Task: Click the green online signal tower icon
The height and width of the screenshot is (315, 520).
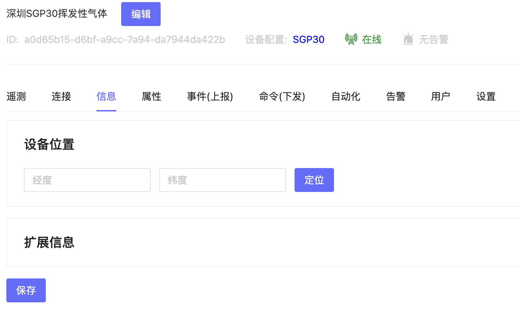Action: [351, 39]
